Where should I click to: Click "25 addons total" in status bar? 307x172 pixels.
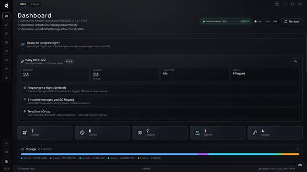pos(26,169)
